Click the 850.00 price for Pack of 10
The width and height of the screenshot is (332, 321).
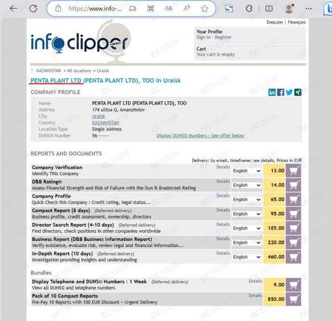(276, 299)
